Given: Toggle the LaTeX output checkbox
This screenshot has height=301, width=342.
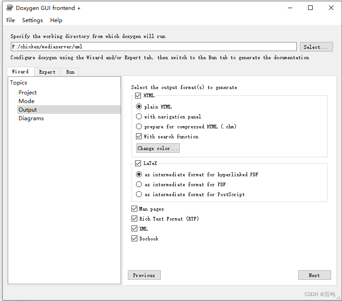Looking at the screenshot, I should [138, 163].
